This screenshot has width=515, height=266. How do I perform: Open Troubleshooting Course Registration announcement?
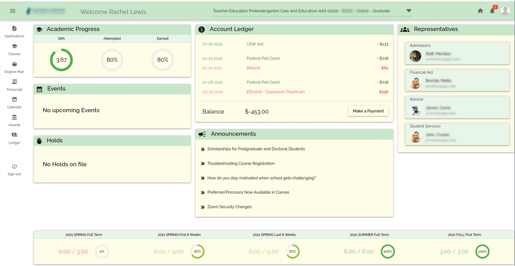click(x=241, y=163)
